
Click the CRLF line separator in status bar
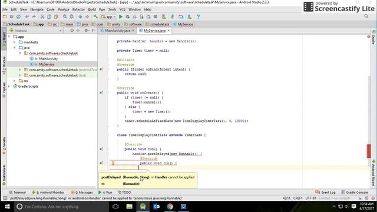tap(297, 198)
